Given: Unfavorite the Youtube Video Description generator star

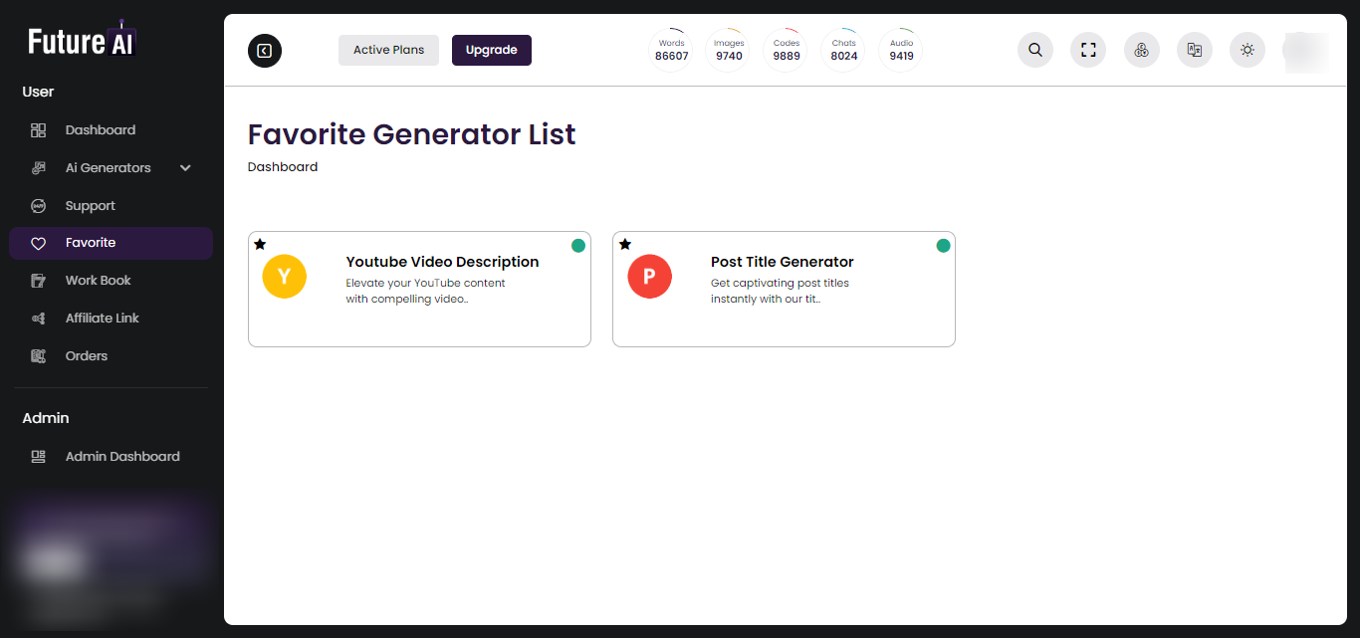Looking at the screenshot, I should [x=260, y=244].
